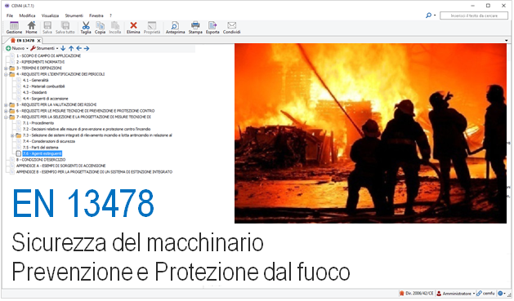
Task: Select tree item 4.2 Materiali combustibili
Action: point(43,86)
